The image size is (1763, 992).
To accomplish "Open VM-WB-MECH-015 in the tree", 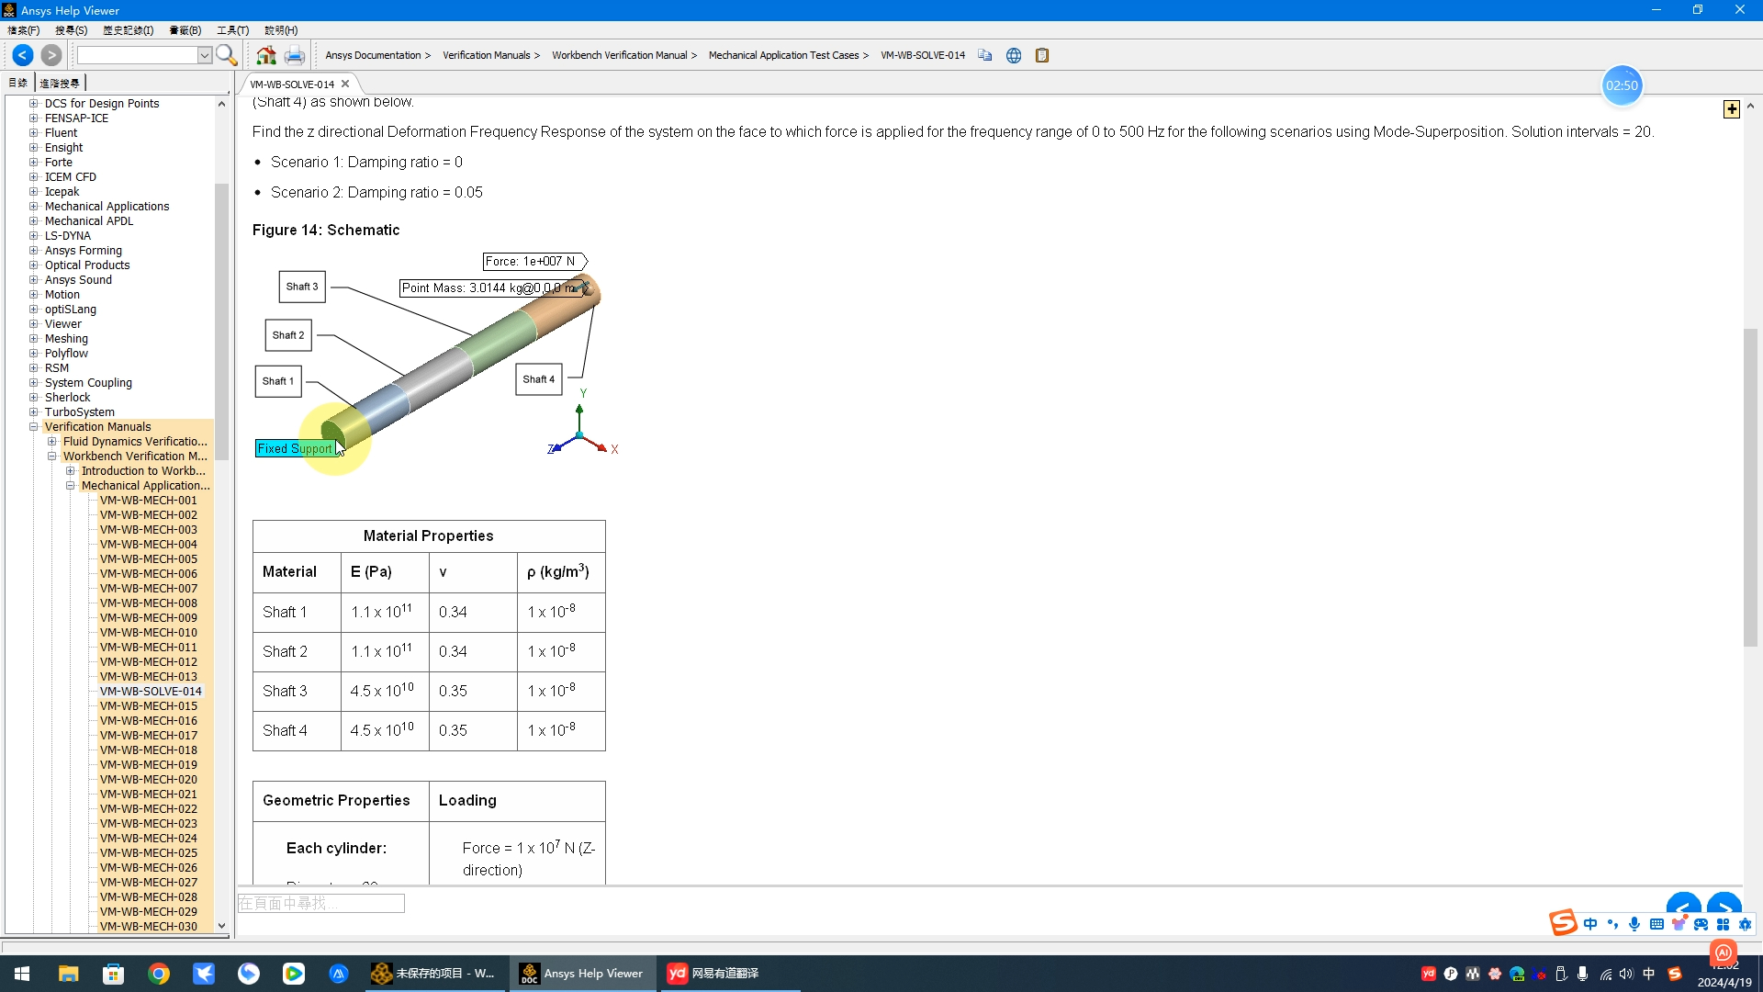I will point(148,706).
